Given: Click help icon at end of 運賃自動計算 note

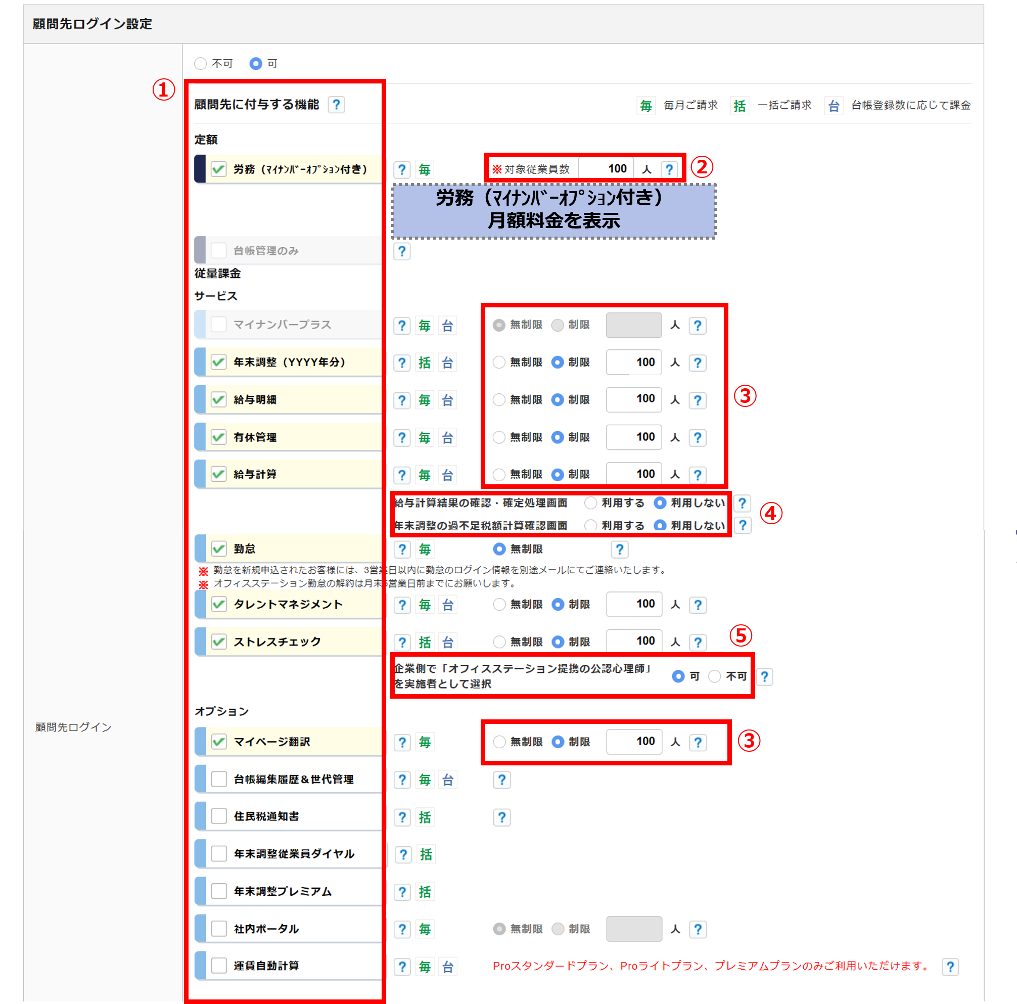Looking at the screenshot, I should click(950, 966).
